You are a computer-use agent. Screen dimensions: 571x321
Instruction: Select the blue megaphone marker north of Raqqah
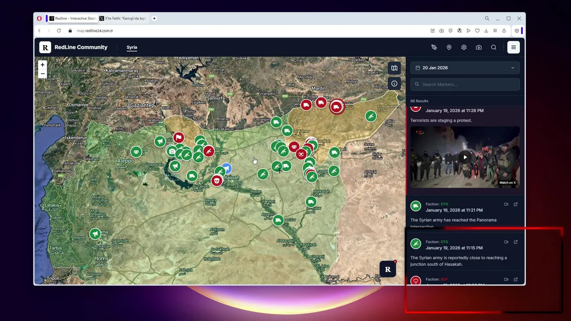pyautogui.click(x=227, y=168)
